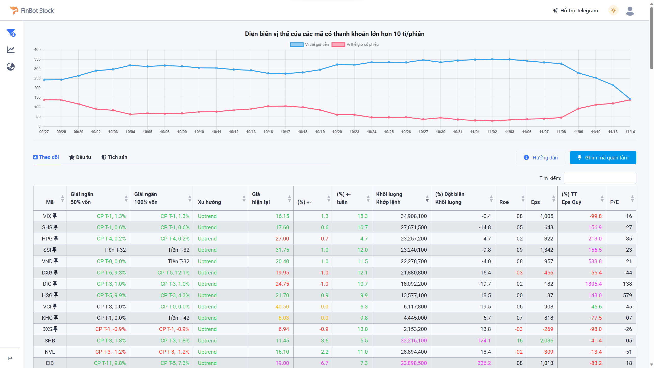The height and width of the screenshot is (368, 654).
Task: Open the globe sidebar icon
Action: [x=11, y=67]
